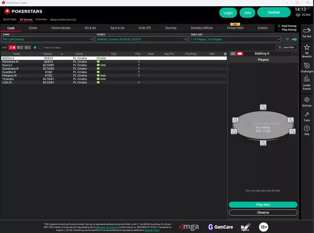The width and height of the screenshot is (314, 233).
Task: Open the Sit & Go tab
Action: tap(90, 28)
